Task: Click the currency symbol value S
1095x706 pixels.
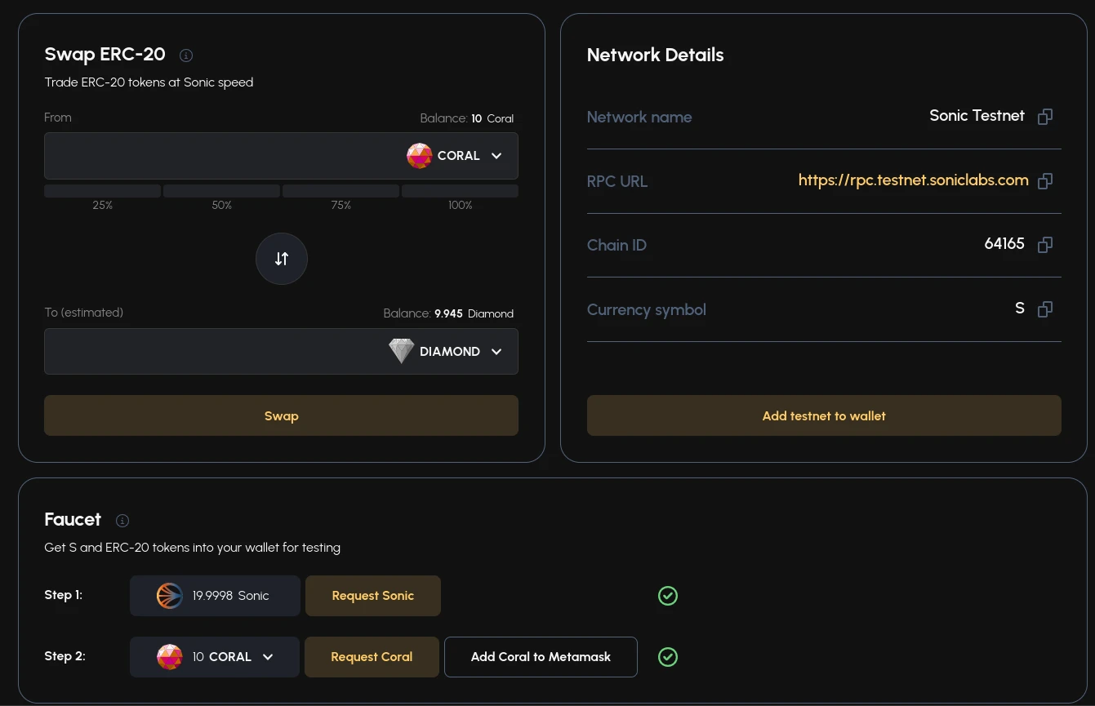Action: [1020, 309]
